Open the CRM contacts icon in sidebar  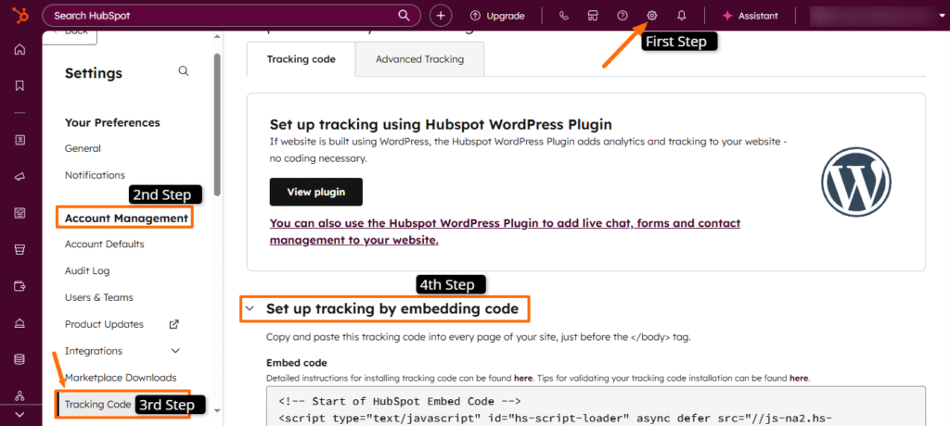(20, 140)
